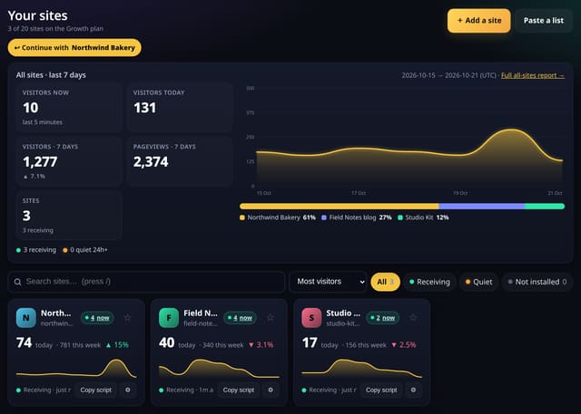Continue with Northwind Bakery

pyautogui.click(x=74, y=48)
